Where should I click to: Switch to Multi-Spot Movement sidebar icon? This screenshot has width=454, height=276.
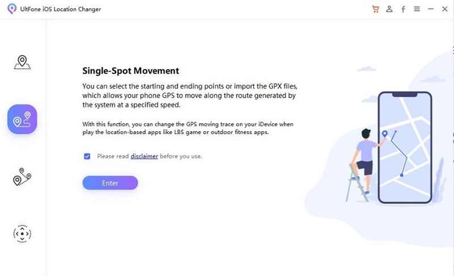coord(22,177)
